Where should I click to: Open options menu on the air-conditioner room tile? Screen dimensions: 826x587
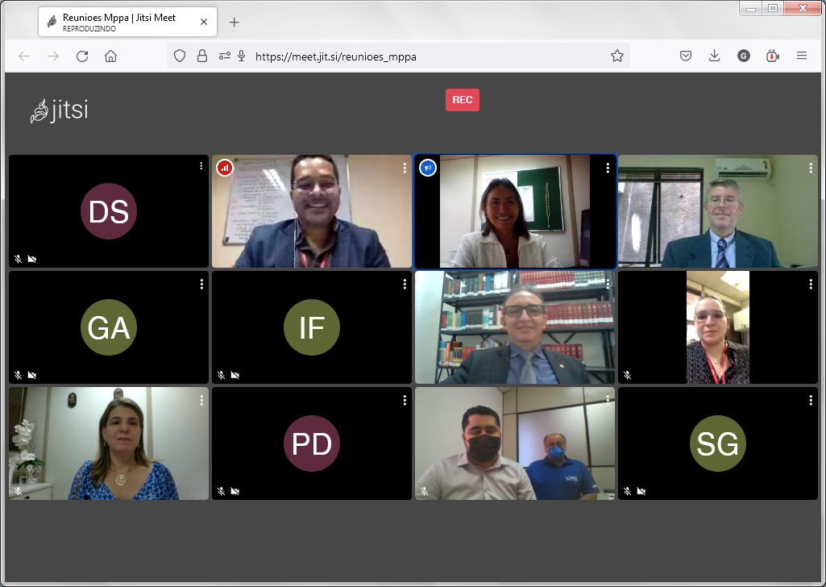[x=811, y=168]
